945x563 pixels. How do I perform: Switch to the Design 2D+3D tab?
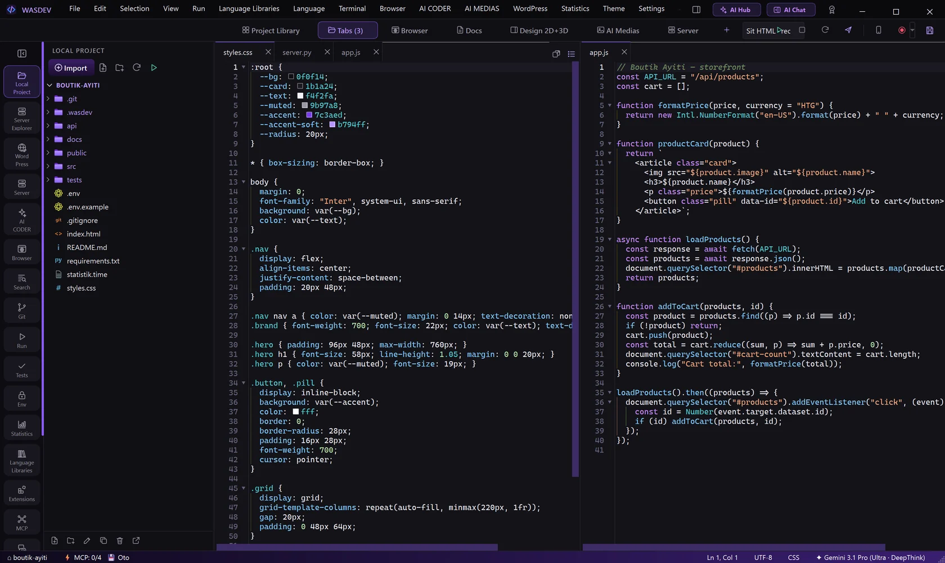click(539, 30)
